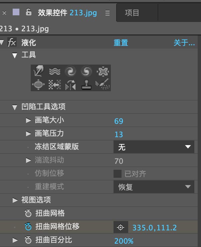The height and width of the screenshot is (247, 201).
Task: Select the Shift Pixels tool
Action: tap(55, 85)
